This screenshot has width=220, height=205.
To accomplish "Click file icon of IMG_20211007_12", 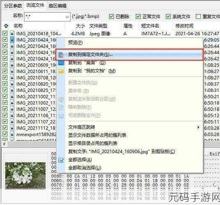I will (x=12, y=109).
